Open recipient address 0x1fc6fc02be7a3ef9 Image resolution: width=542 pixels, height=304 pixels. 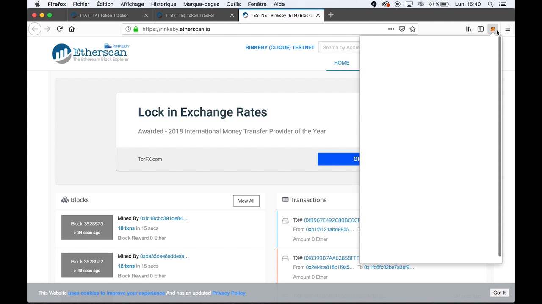389,267
